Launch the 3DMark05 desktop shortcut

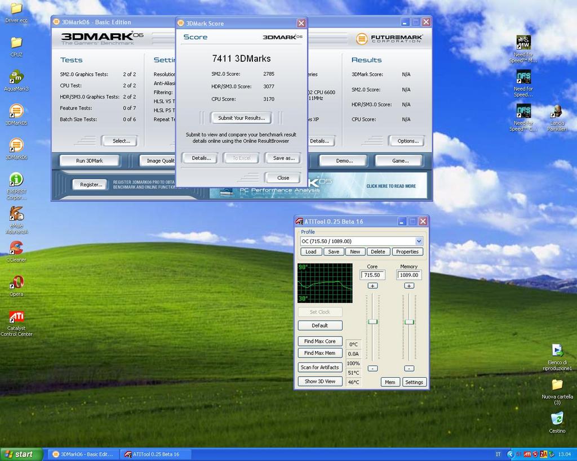[16, 115]
